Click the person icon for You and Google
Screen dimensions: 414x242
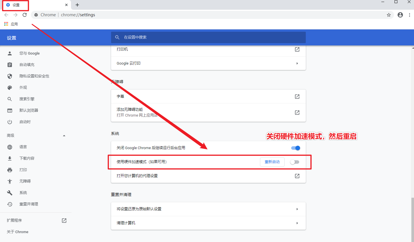click(x=10, y=53)
